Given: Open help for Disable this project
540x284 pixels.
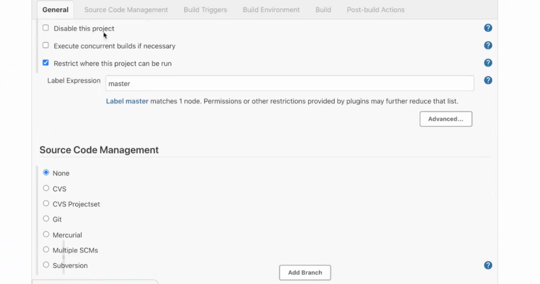Looking at the screenshot, I should pos(487,28).
